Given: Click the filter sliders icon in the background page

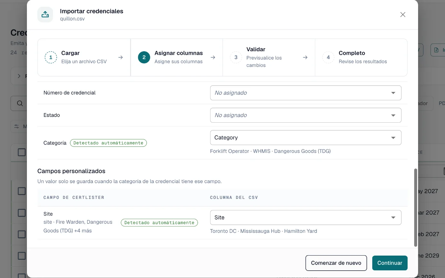Looking at the screenshot, I should click(x=17, y=127).
